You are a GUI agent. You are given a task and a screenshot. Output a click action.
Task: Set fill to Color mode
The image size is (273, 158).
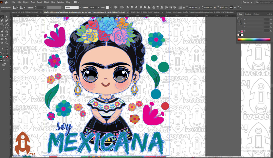click(1, 57)
